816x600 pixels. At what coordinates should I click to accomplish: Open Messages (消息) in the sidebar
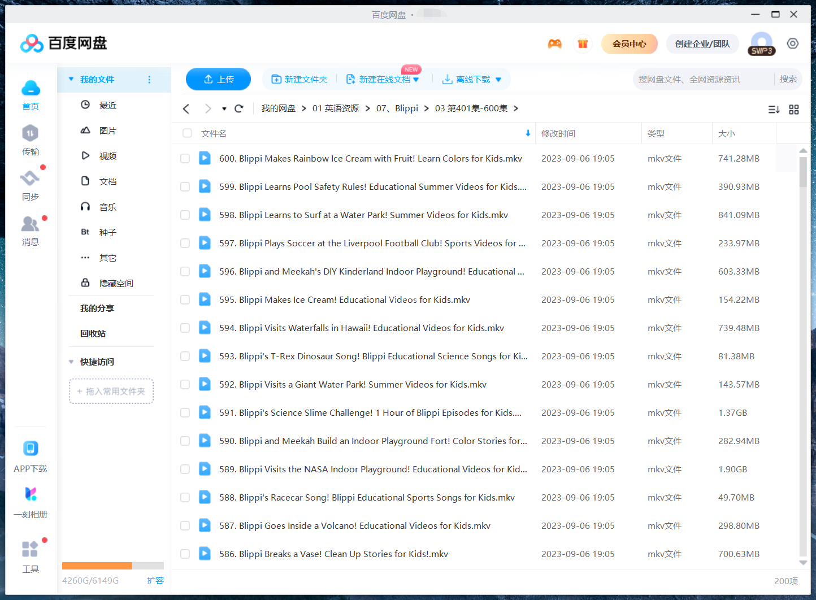click(30, 230)
